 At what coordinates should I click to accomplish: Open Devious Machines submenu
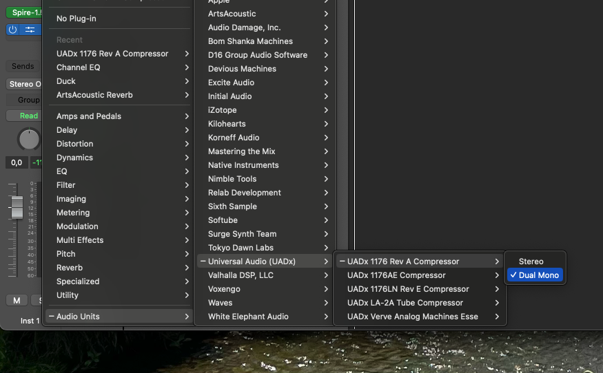click(x=265, y=69)
